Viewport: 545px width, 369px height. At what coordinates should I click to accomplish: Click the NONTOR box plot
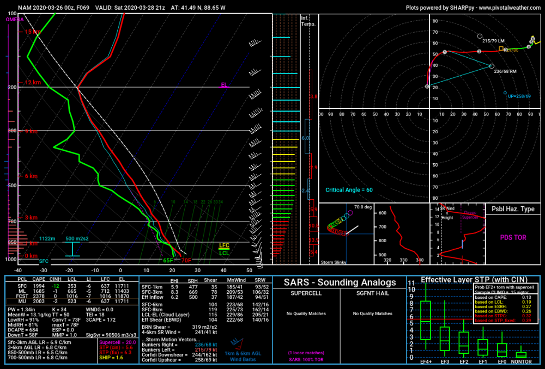[521, 354]
